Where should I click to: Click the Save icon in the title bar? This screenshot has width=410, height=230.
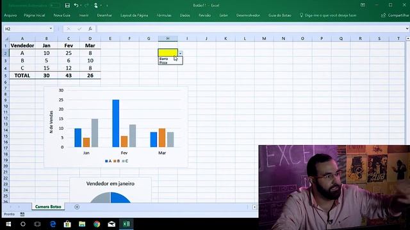click(x=67, y=5)
